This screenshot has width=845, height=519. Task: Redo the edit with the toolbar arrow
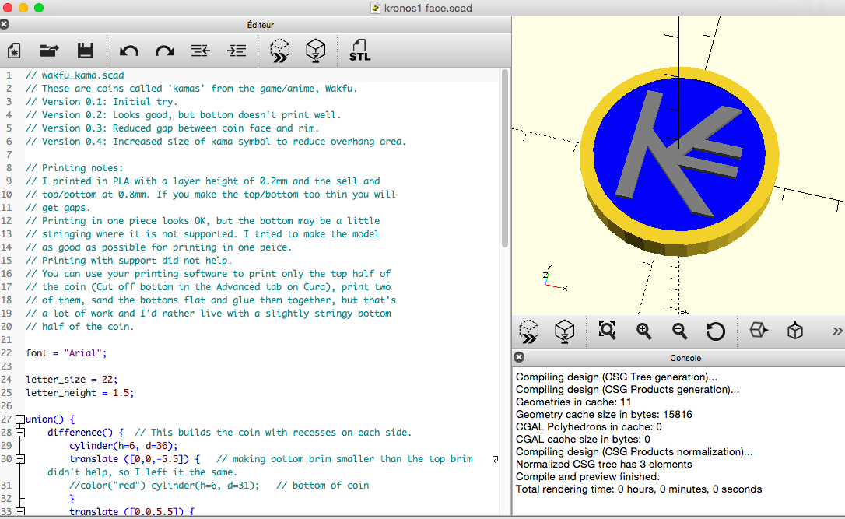(165, 51)
